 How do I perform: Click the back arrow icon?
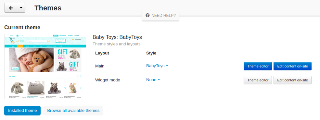coord(11,8)
